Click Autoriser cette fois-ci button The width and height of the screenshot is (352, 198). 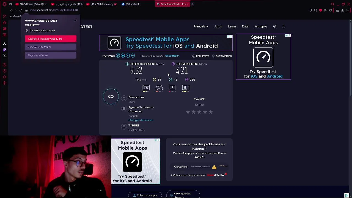(51, 47)
